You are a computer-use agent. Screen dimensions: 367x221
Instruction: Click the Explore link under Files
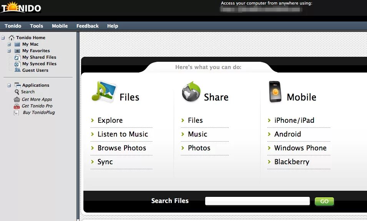110,120
